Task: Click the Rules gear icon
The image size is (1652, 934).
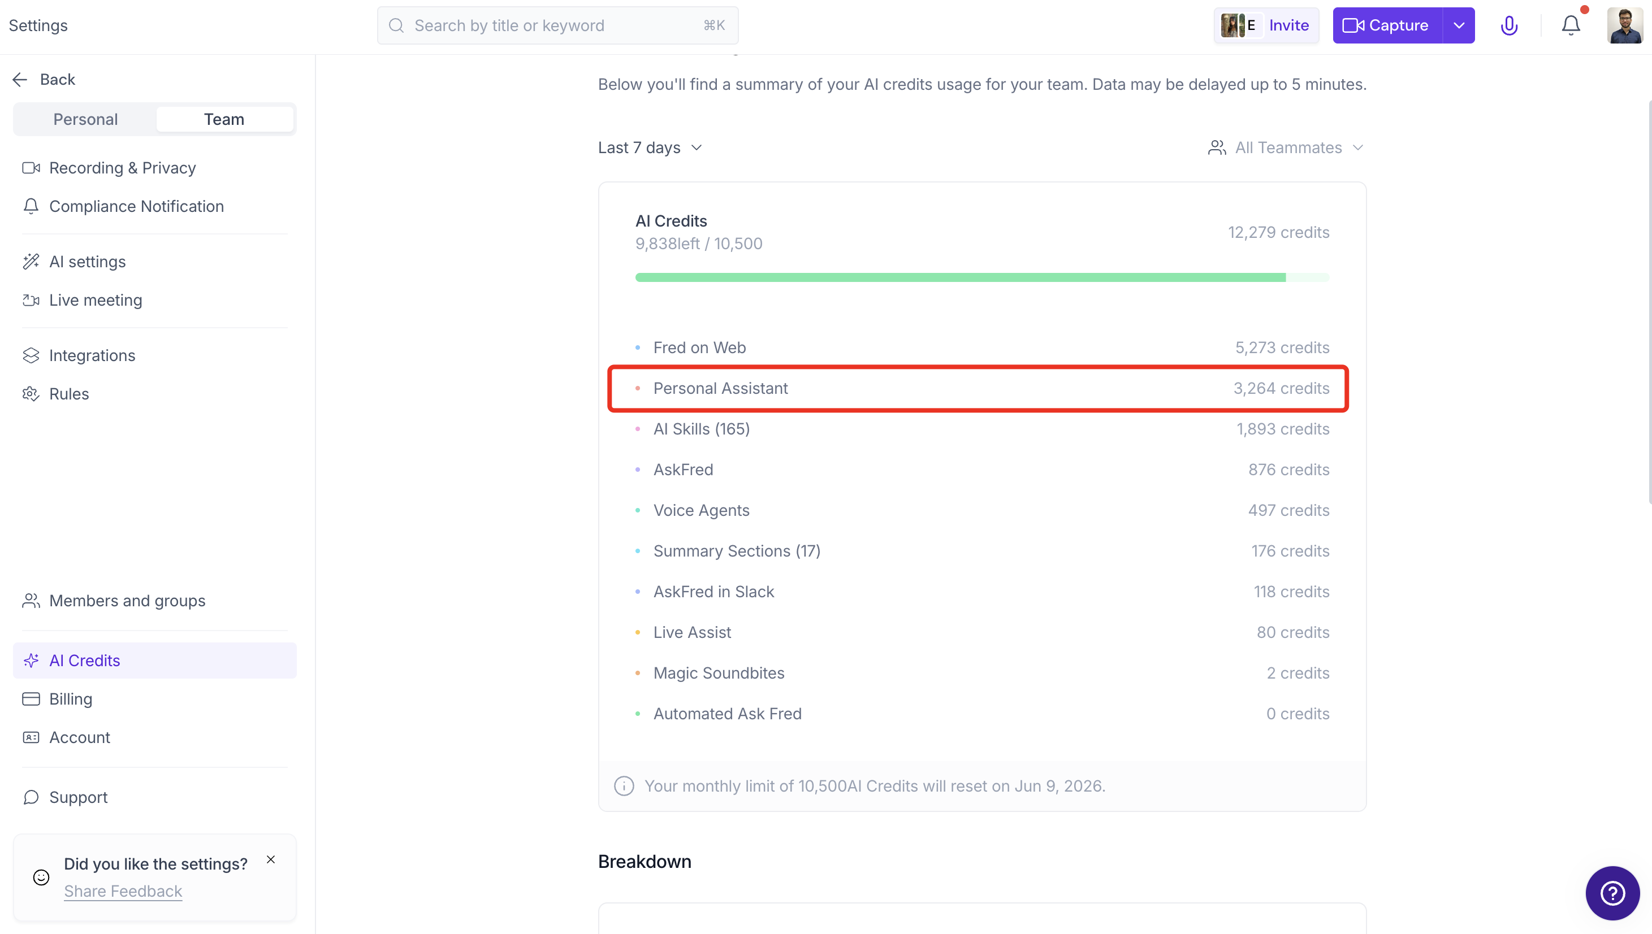Action: pyautogui.click(x=31, y=394)
